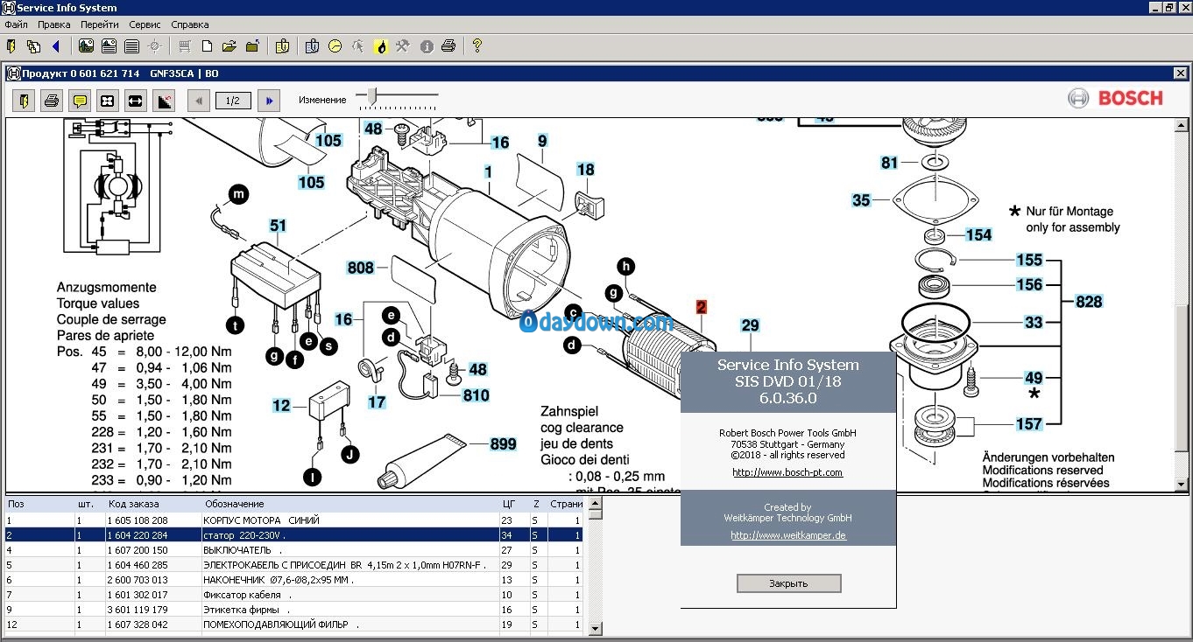Click the Изменение zoom slider handle
This screenshot has width=1193, height=642.
pos(372,95)
